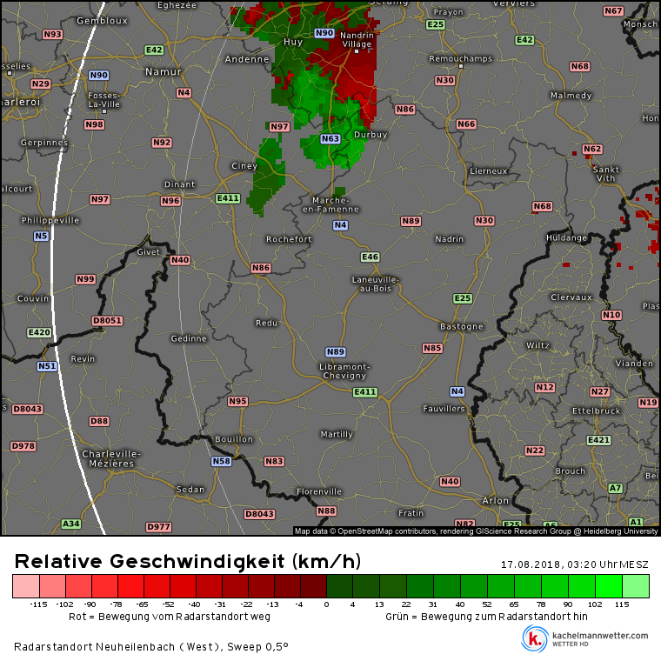
Task: Select the Laneuville-au-Bois label
Action: coord(375,284)
